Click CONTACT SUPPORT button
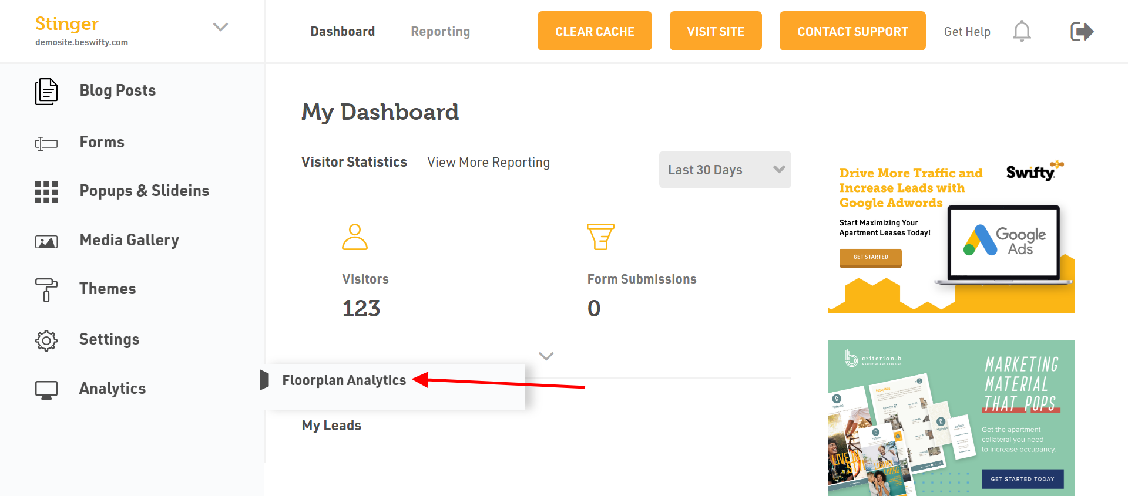 [852, 31]
